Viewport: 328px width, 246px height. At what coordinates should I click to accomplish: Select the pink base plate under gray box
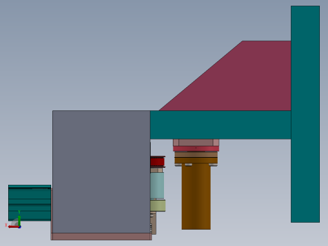click(x=101, y=237)
